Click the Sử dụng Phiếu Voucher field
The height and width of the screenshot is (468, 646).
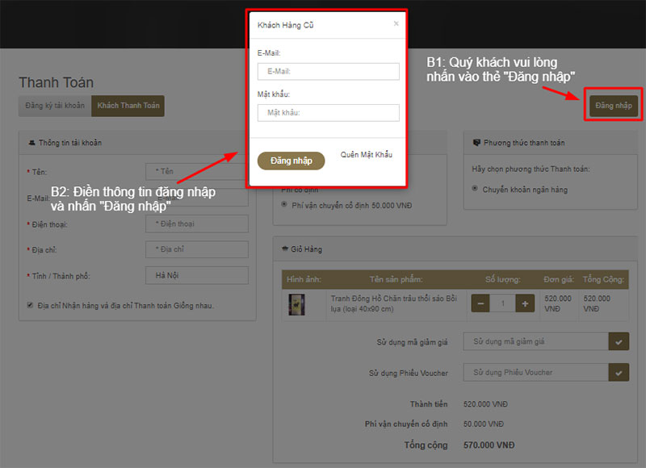[x=535, y=373]
